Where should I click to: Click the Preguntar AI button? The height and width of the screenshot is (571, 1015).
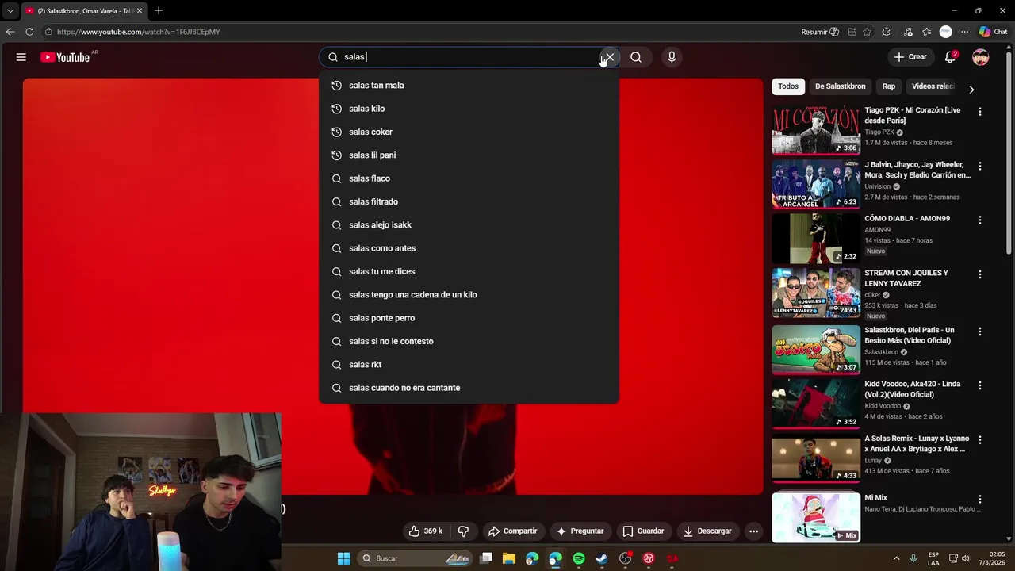click(580, 531)
